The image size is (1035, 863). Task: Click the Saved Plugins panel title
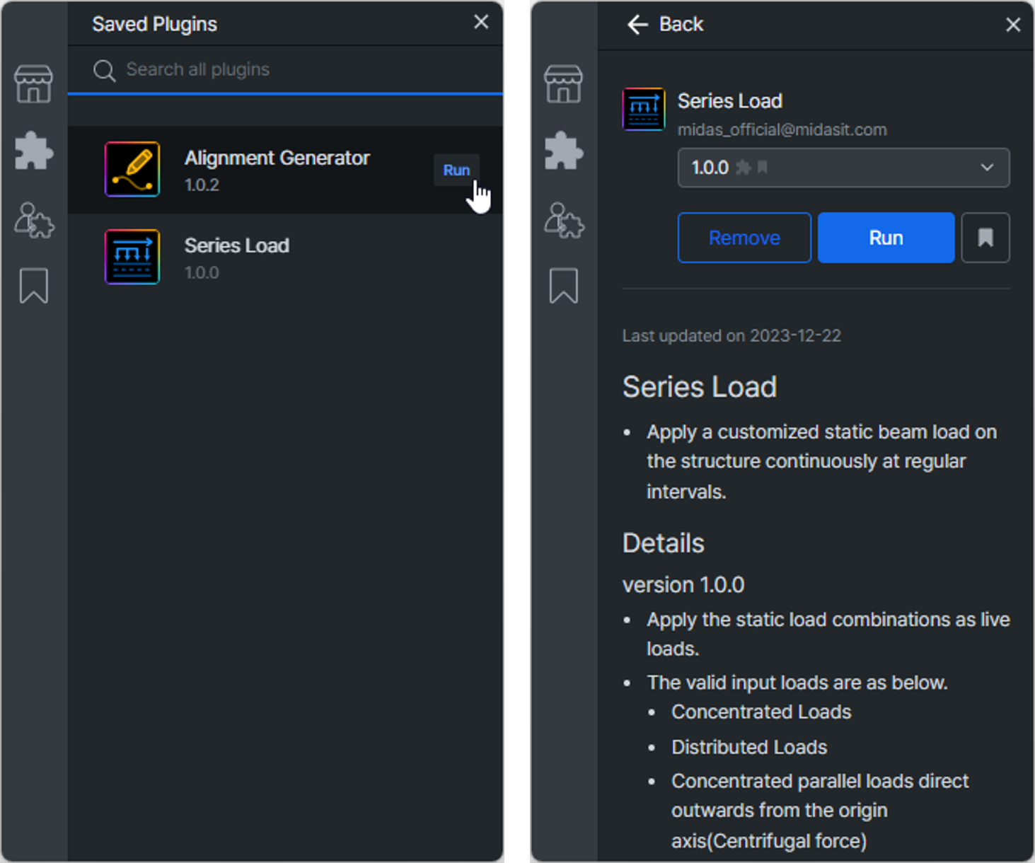(x=154, y=24)
